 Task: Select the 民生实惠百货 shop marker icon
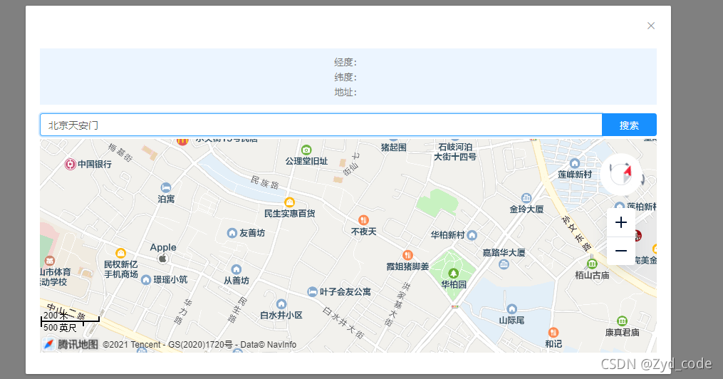click(x=290, y=202)
